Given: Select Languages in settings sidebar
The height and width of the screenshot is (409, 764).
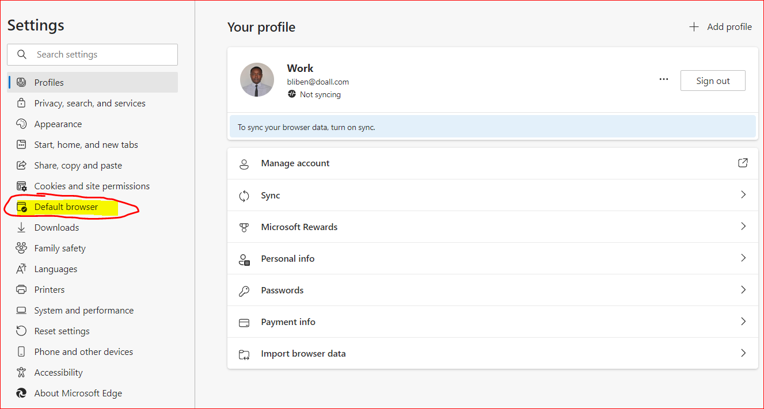Looking at the screenshot, I should [55, 269].
